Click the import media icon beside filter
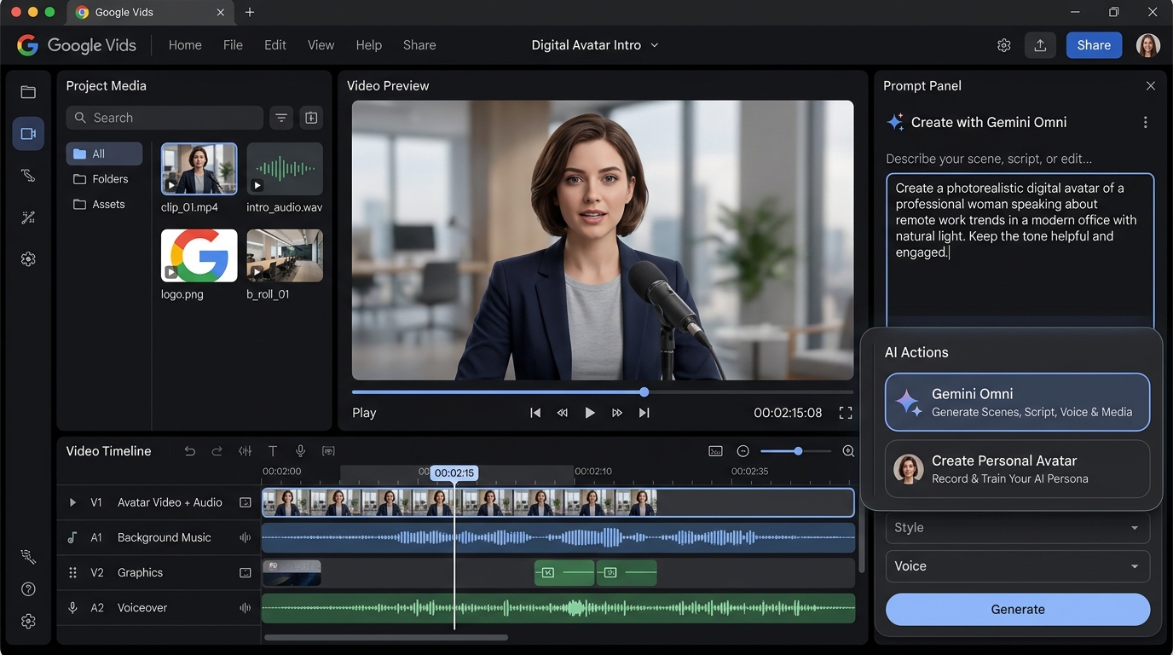Image resolution: width=1173 pixels, height=655 pixels. [x=311, y=118]
